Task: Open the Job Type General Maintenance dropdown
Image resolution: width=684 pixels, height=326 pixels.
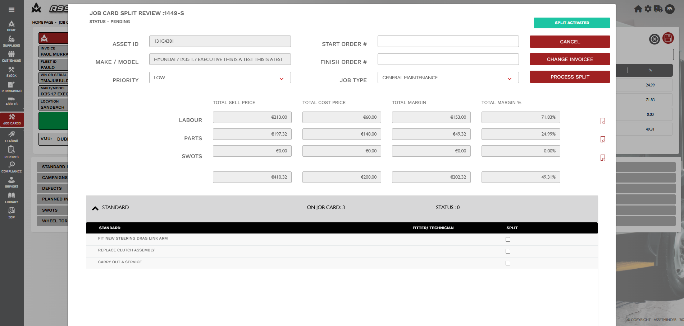Action: tap(448, 77)
